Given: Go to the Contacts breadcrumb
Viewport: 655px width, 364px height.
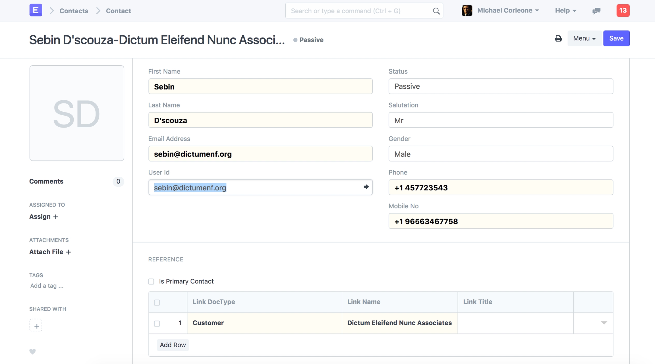Looking at the screenshot, I should [74, 11].
